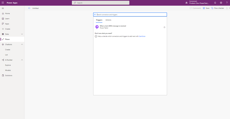Open the UserVoice link
This screenshot has height=119, width=230.
coord(142,36)
